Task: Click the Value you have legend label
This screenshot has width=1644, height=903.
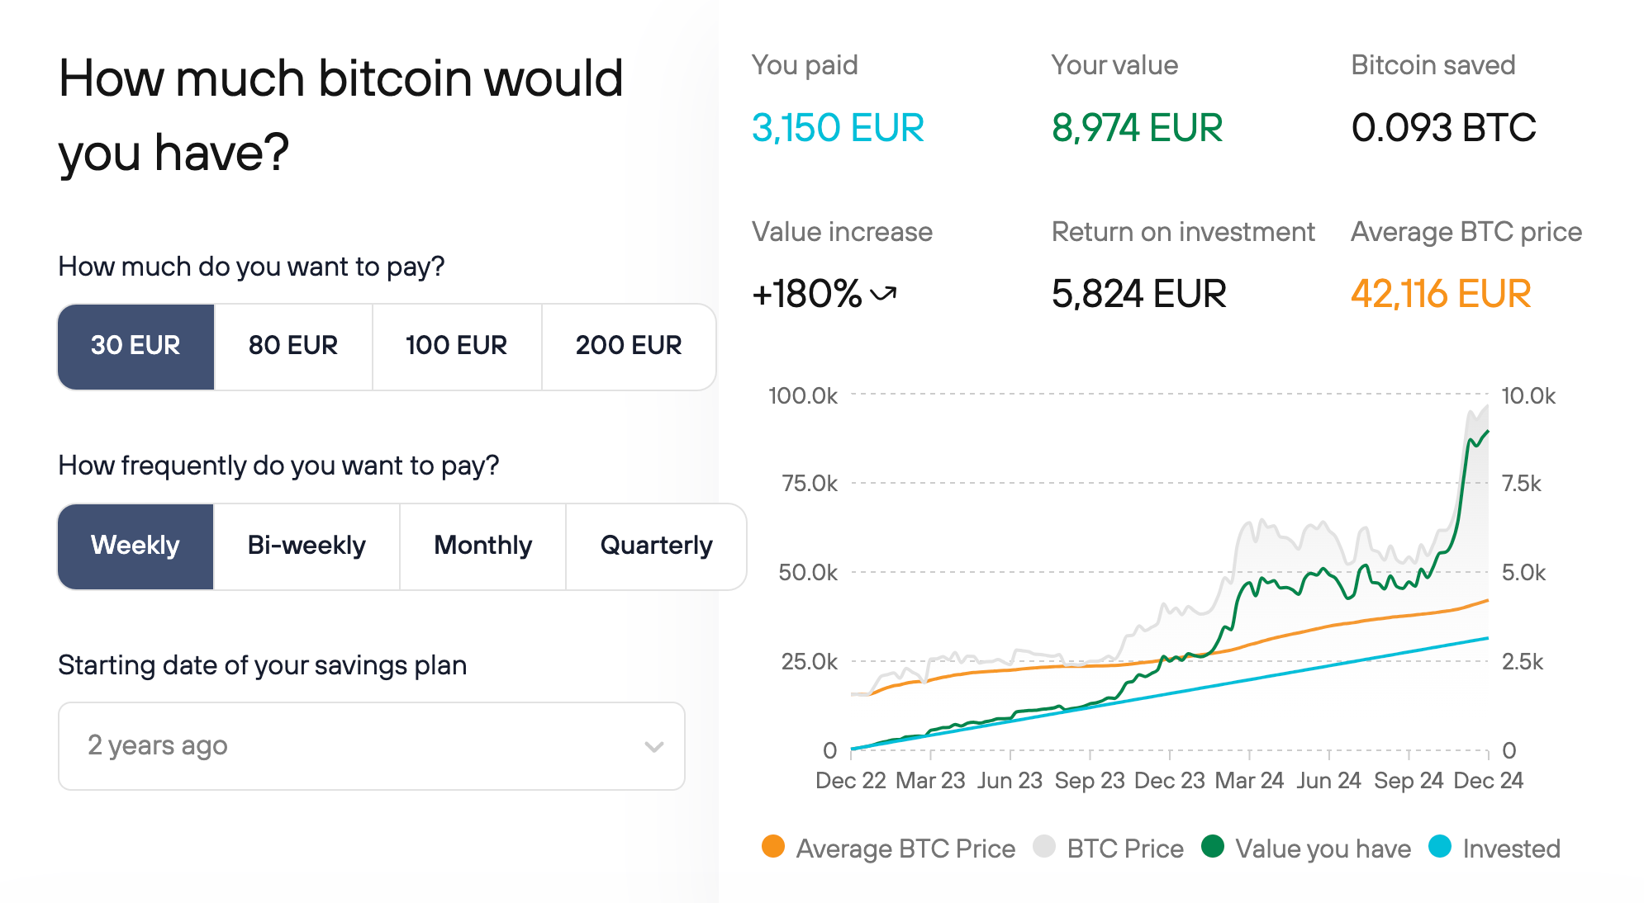Action: coord(1323,849)
